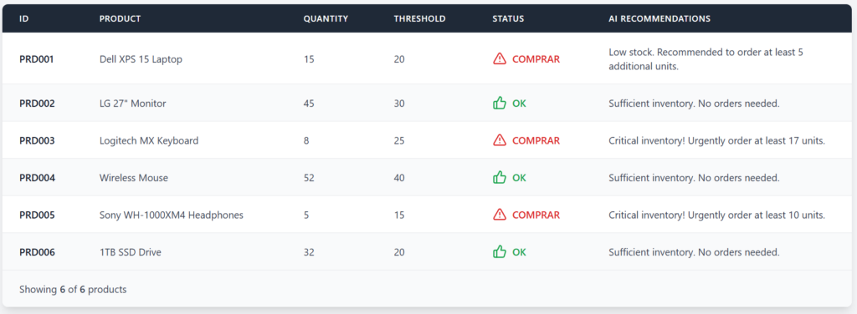Click the ID column header
The height and width of the screenshot is (314, 857).
pos(24,18)
